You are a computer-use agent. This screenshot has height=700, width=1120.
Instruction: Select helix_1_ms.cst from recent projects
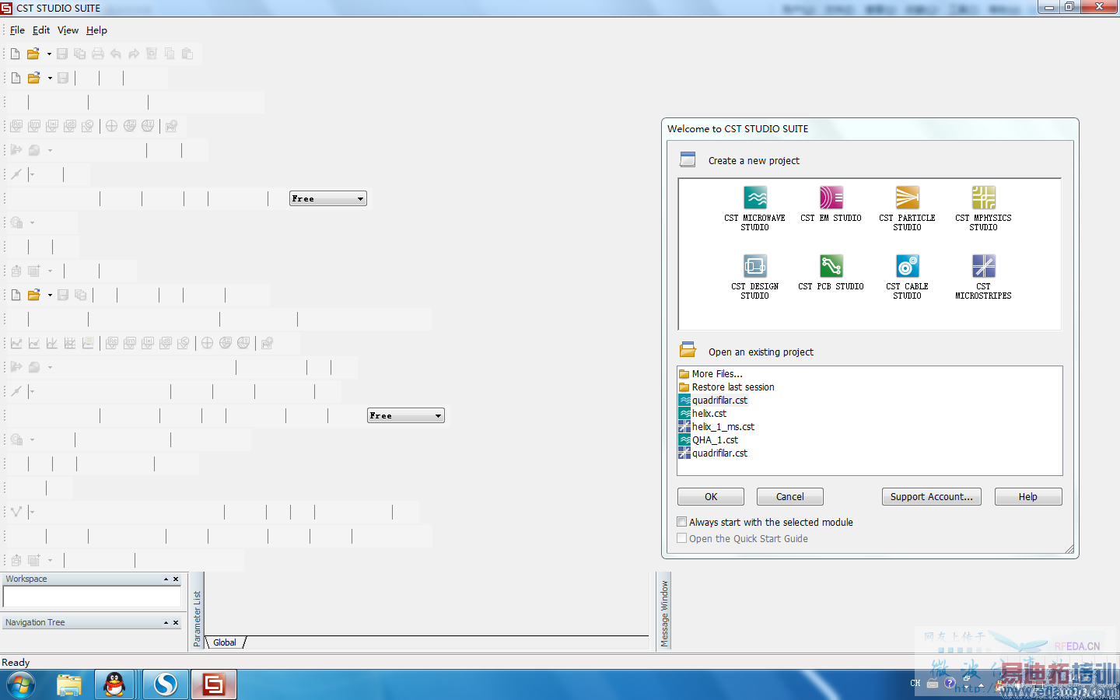coord(723,427)
